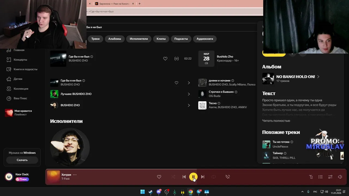The image size is (349, 196).
Task: Click the Скачать button for Windows app
Action: 22,160
